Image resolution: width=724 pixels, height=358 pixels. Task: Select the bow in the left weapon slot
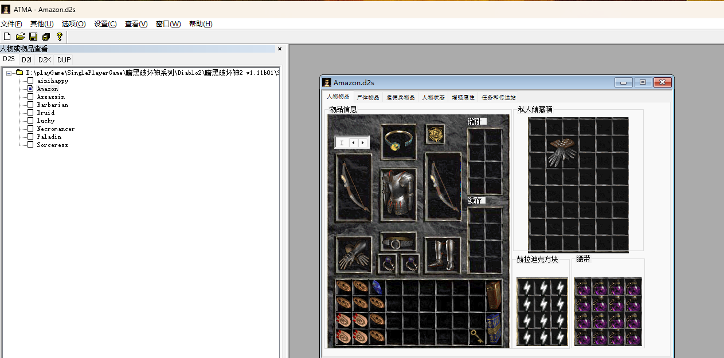click(x=354, y=187)
